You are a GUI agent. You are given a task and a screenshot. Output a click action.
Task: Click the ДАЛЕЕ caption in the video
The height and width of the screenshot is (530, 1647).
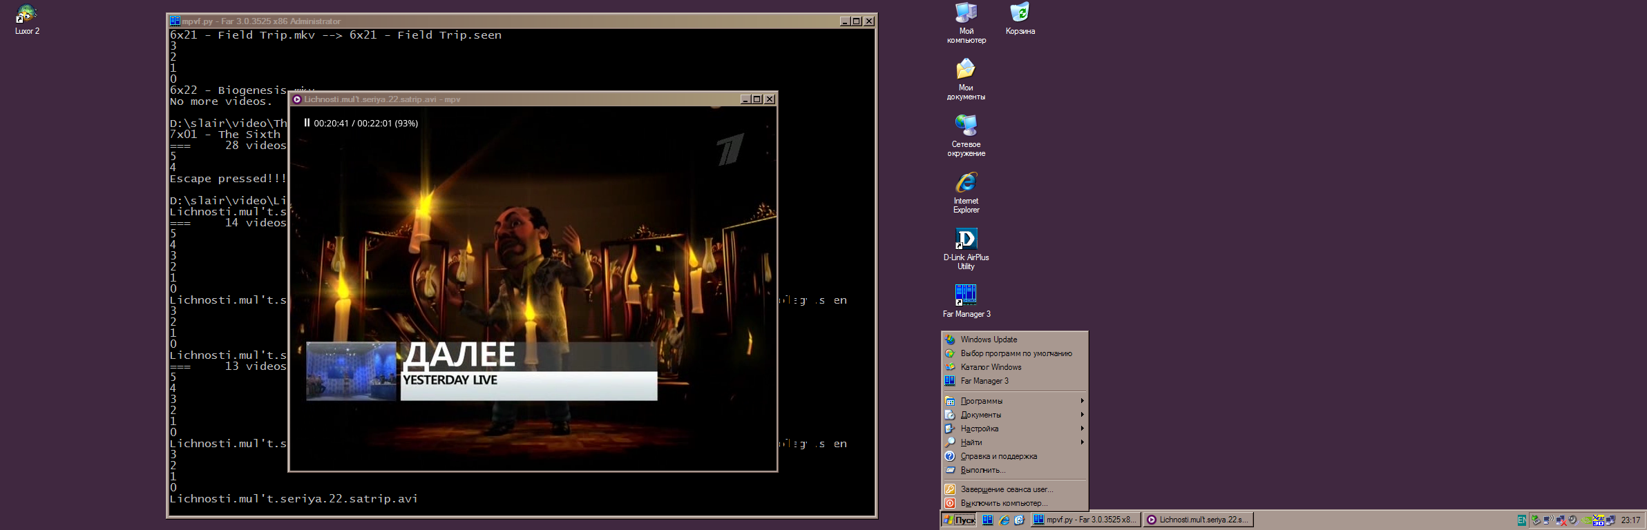(459, 355)
